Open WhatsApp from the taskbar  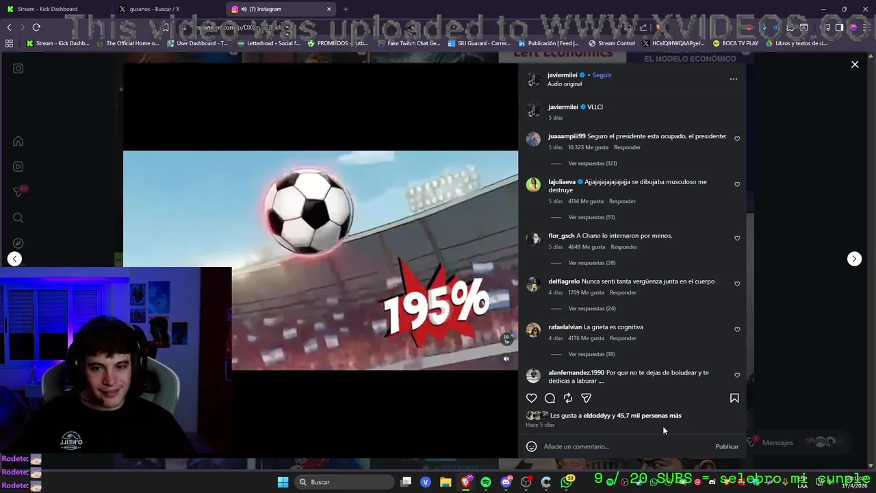pos(566,482)
